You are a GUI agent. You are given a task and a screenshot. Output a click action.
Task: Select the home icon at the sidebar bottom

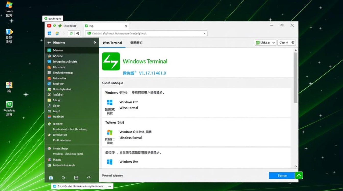(51, 178)
